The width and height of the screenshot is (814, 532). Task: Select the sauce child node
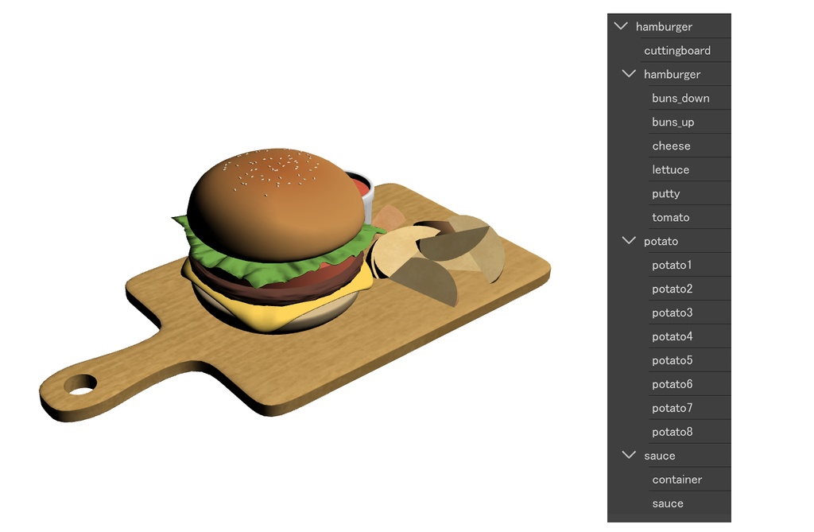click(x=667, y=503)
